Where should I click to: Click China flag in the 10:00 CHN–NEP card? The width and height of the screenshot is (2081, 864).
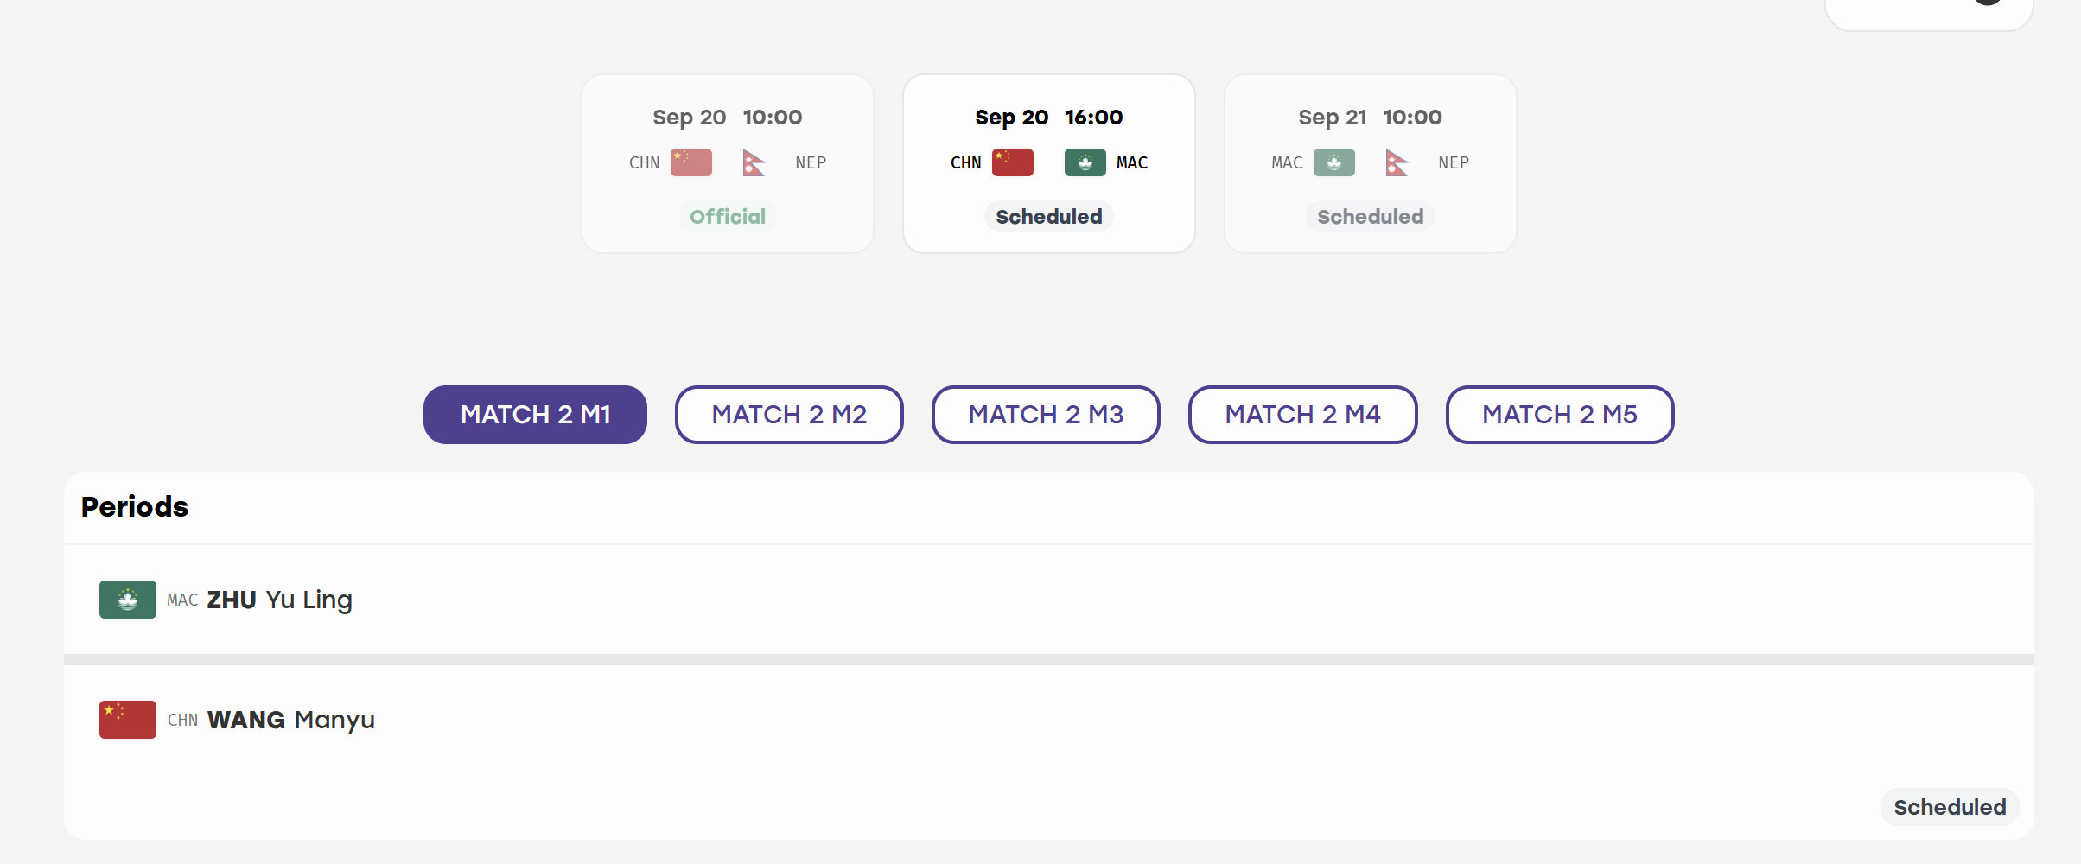[690, 162]
